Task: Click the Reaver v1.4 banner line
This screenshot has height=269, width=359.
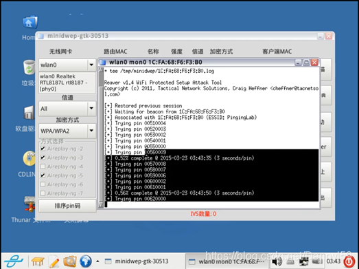Action: (x=163, y=83)
